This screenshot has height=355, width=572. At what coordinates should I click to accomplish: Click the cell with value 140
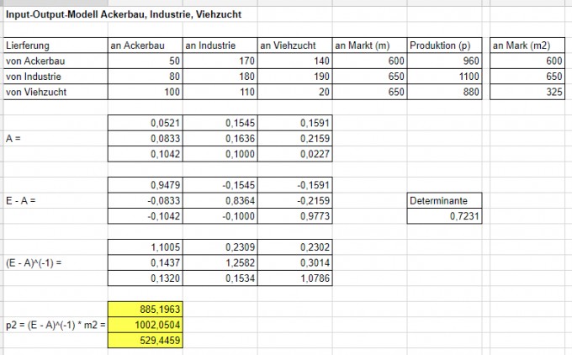tap(294, 61)
